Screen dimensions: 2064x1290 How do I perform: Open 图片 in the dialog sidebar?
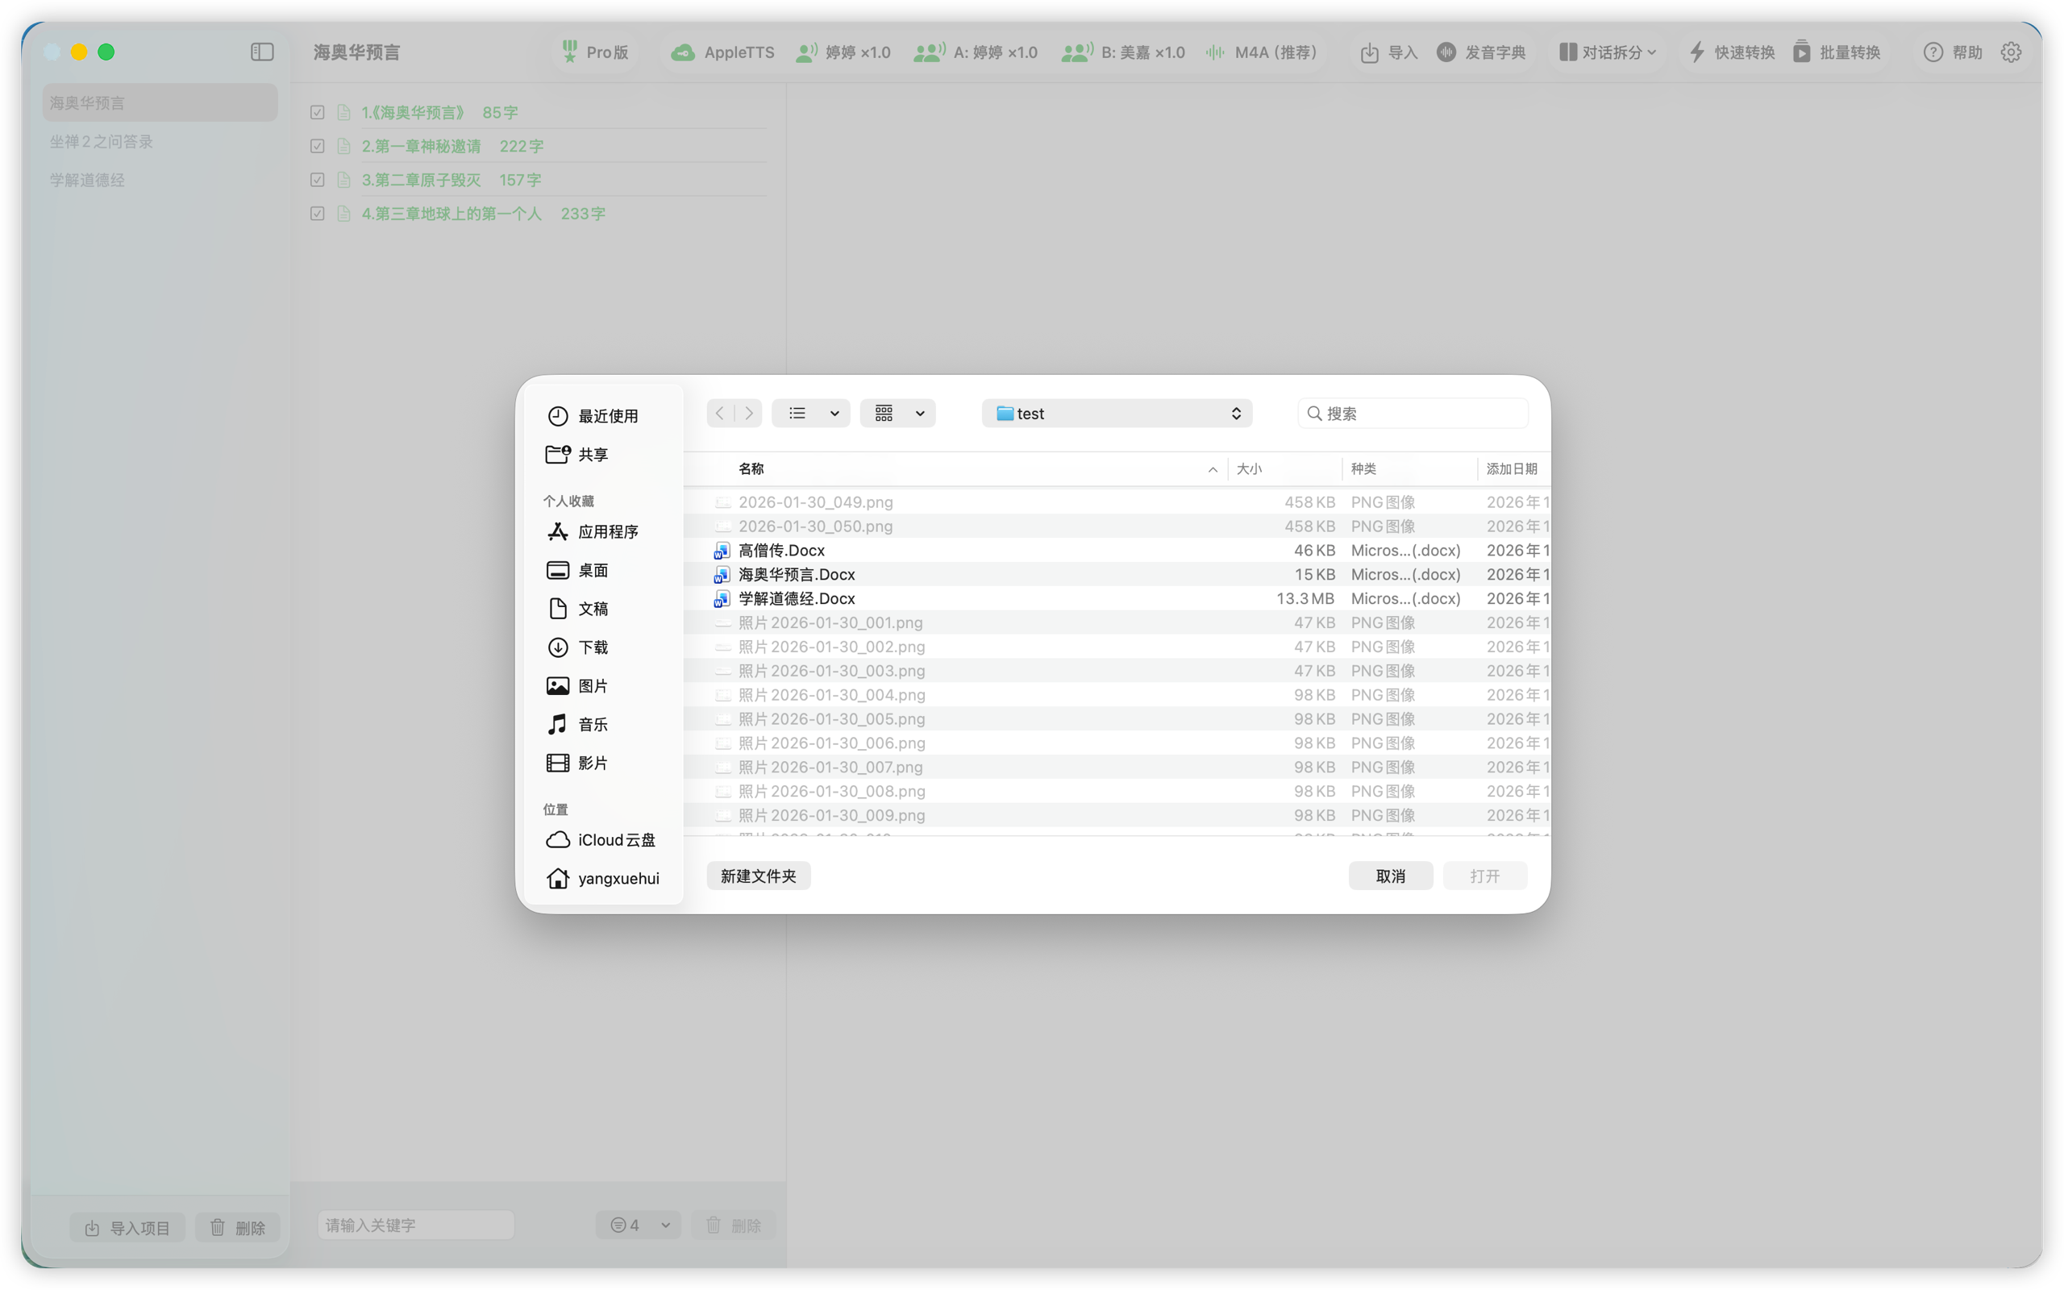click(576, 685)
